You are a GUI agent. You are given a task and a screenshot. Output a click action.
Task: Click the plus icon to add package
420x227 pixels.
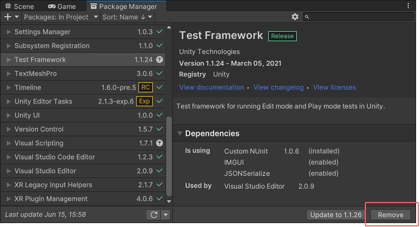7,17
